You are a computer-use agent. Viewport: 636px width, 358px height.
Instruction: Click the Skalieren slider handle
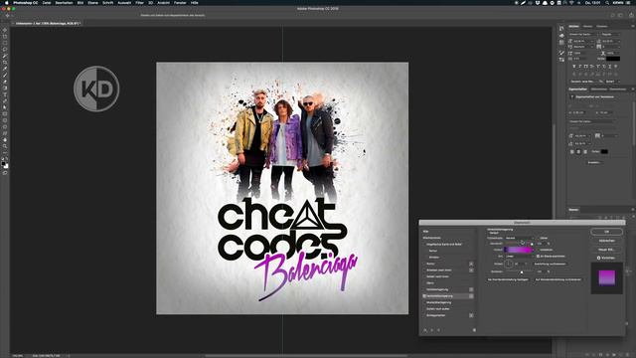pyautogui.click(x=522, y=271)
